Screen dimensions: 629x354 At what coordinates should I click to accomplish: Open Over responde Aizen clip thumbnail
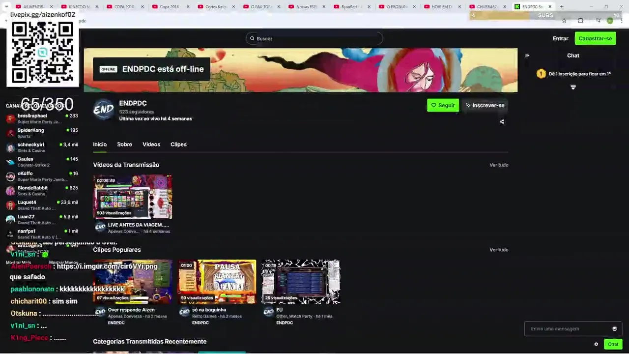click(133, 282)
